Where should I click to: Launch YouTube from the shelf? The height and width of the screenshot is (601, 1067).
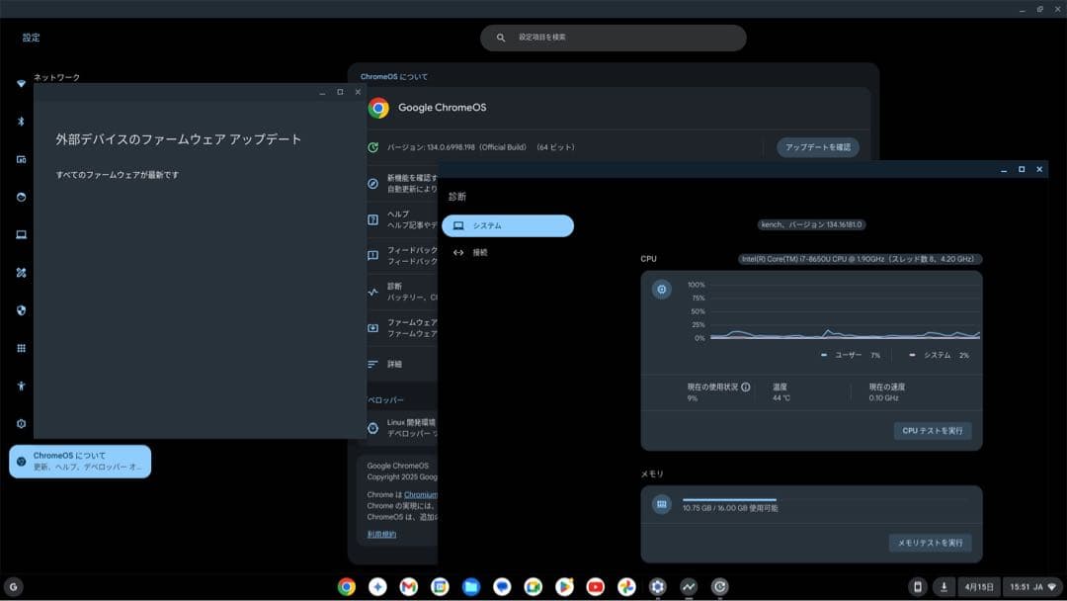coord(596,586)
